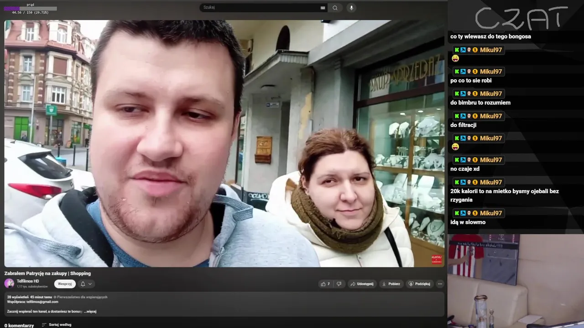
Task: Open notification bell dropdown for channel
Action: pos(86,284)
